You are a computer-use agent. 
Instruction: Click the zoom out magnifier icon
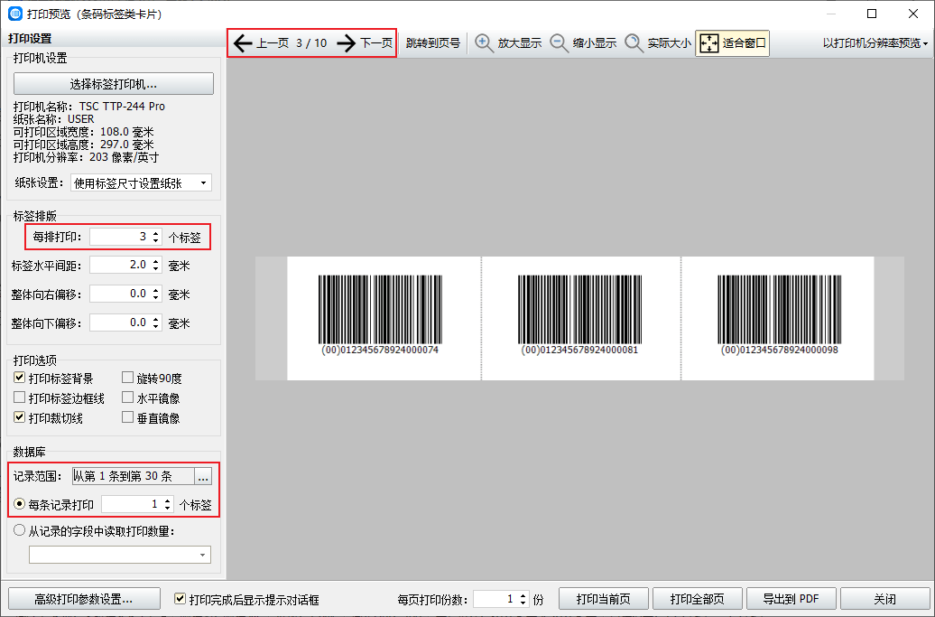(560, 43)
